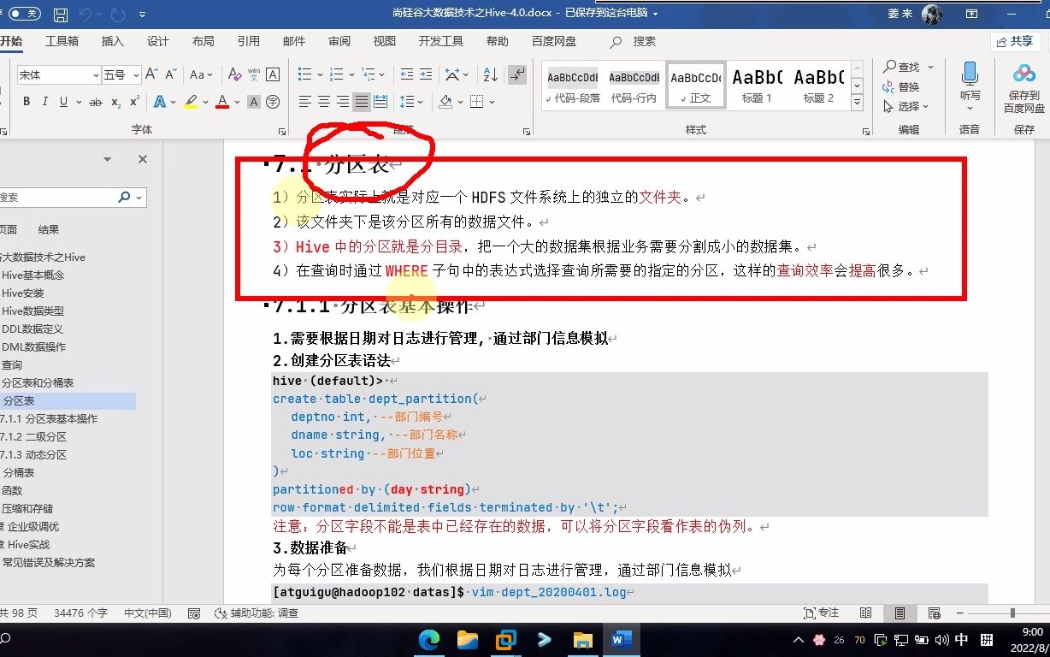1050x657 pixels.
Task: Insert enclosed character icon
Action: [x=273, y=102]
